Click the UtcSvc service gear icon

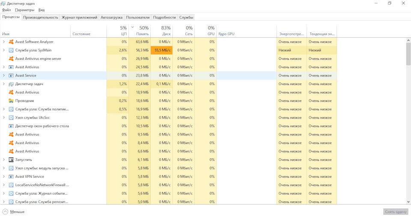click(x=11, y=118)
